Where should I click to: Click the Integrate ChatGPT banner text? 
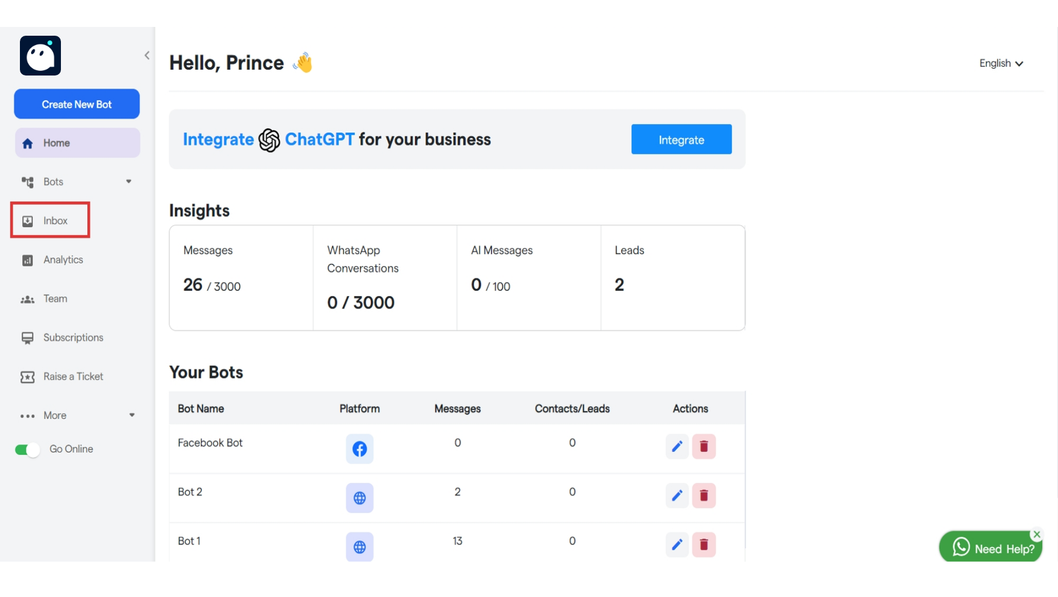[337, 139]
